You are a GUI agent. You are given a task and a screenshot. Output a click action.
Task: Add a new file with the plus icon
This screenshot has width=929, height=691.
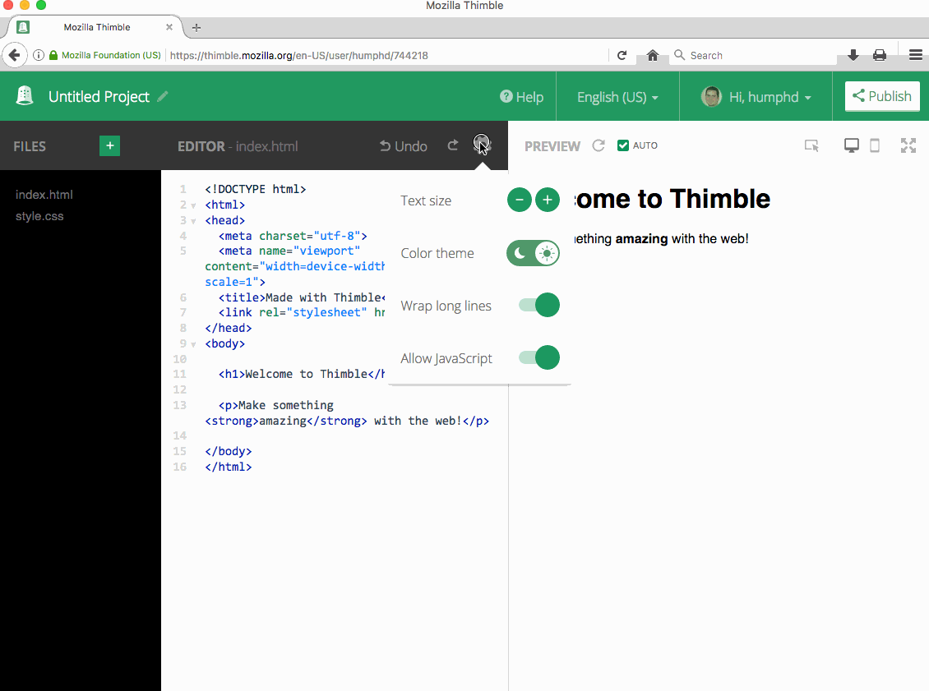pyautogui.click(x=109, y=145)
